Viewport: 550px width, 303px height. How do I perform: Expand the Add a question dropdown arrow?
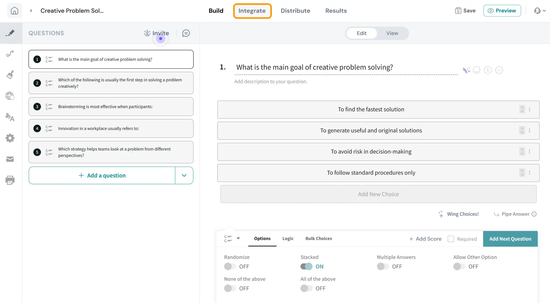pos(184,176)
